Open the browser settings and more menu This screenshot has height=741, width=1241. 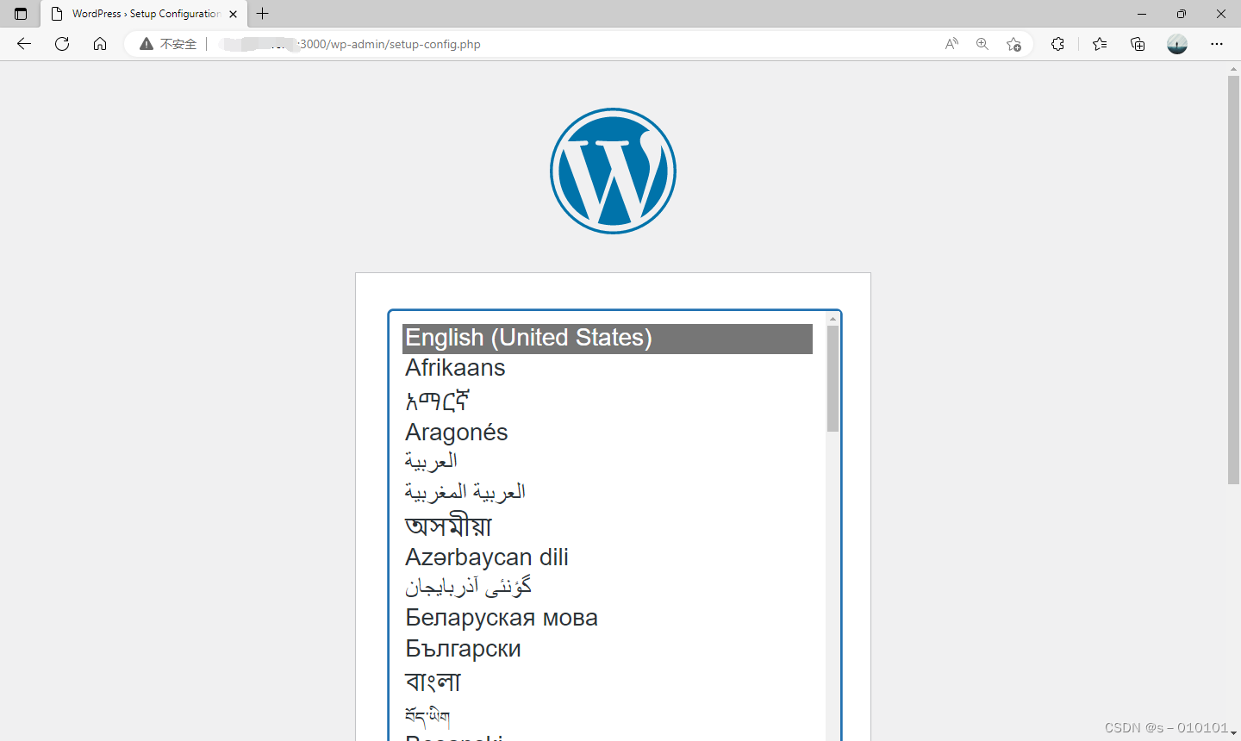(x=1217, y=44)
